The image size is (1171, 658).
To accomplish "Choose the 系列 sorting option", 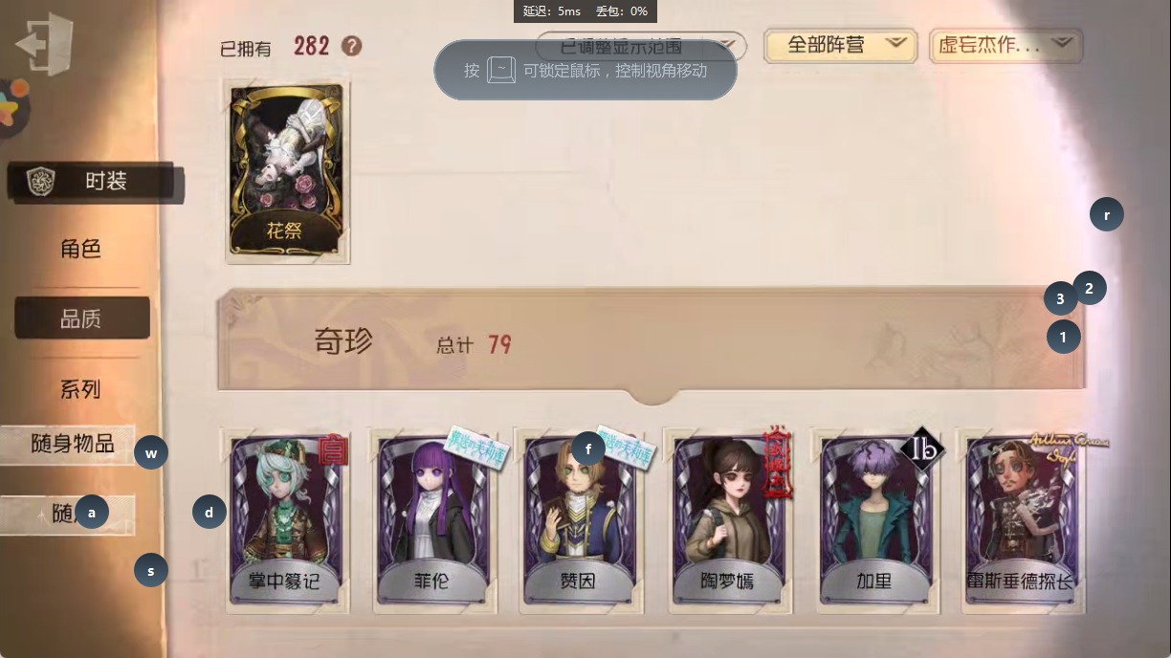I will (x=81, y=389).
